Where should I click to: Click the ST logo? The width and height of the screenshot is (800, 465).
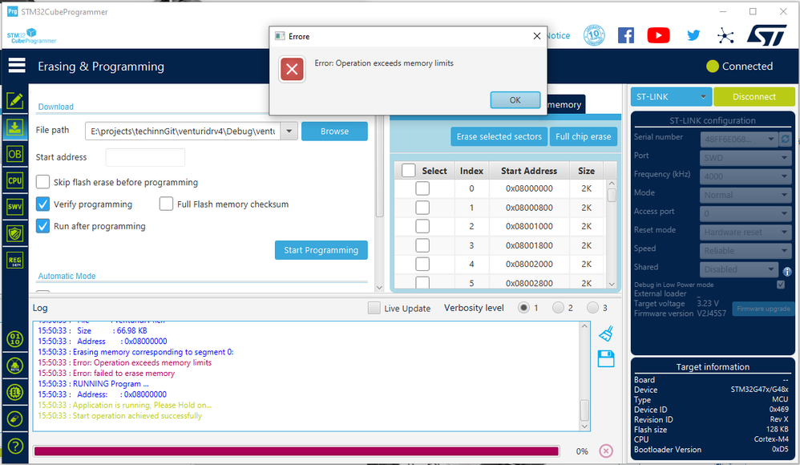[x=767, y=35]
